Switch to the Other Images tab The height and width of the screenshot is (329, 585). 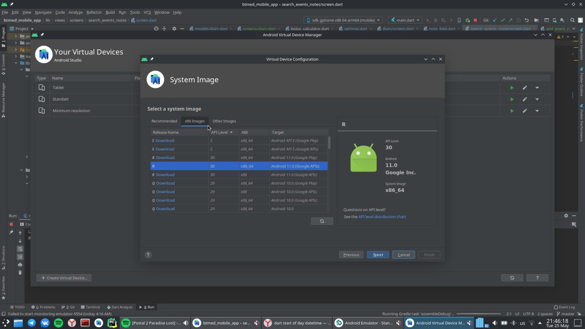[224, 121]
